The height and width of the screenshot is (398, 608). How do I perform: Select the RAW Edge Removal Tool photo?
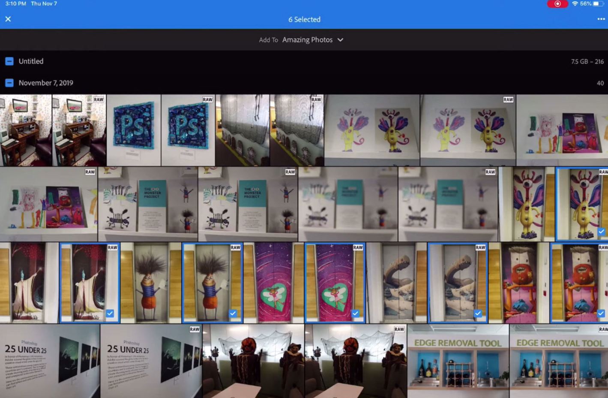pos(559,361)
